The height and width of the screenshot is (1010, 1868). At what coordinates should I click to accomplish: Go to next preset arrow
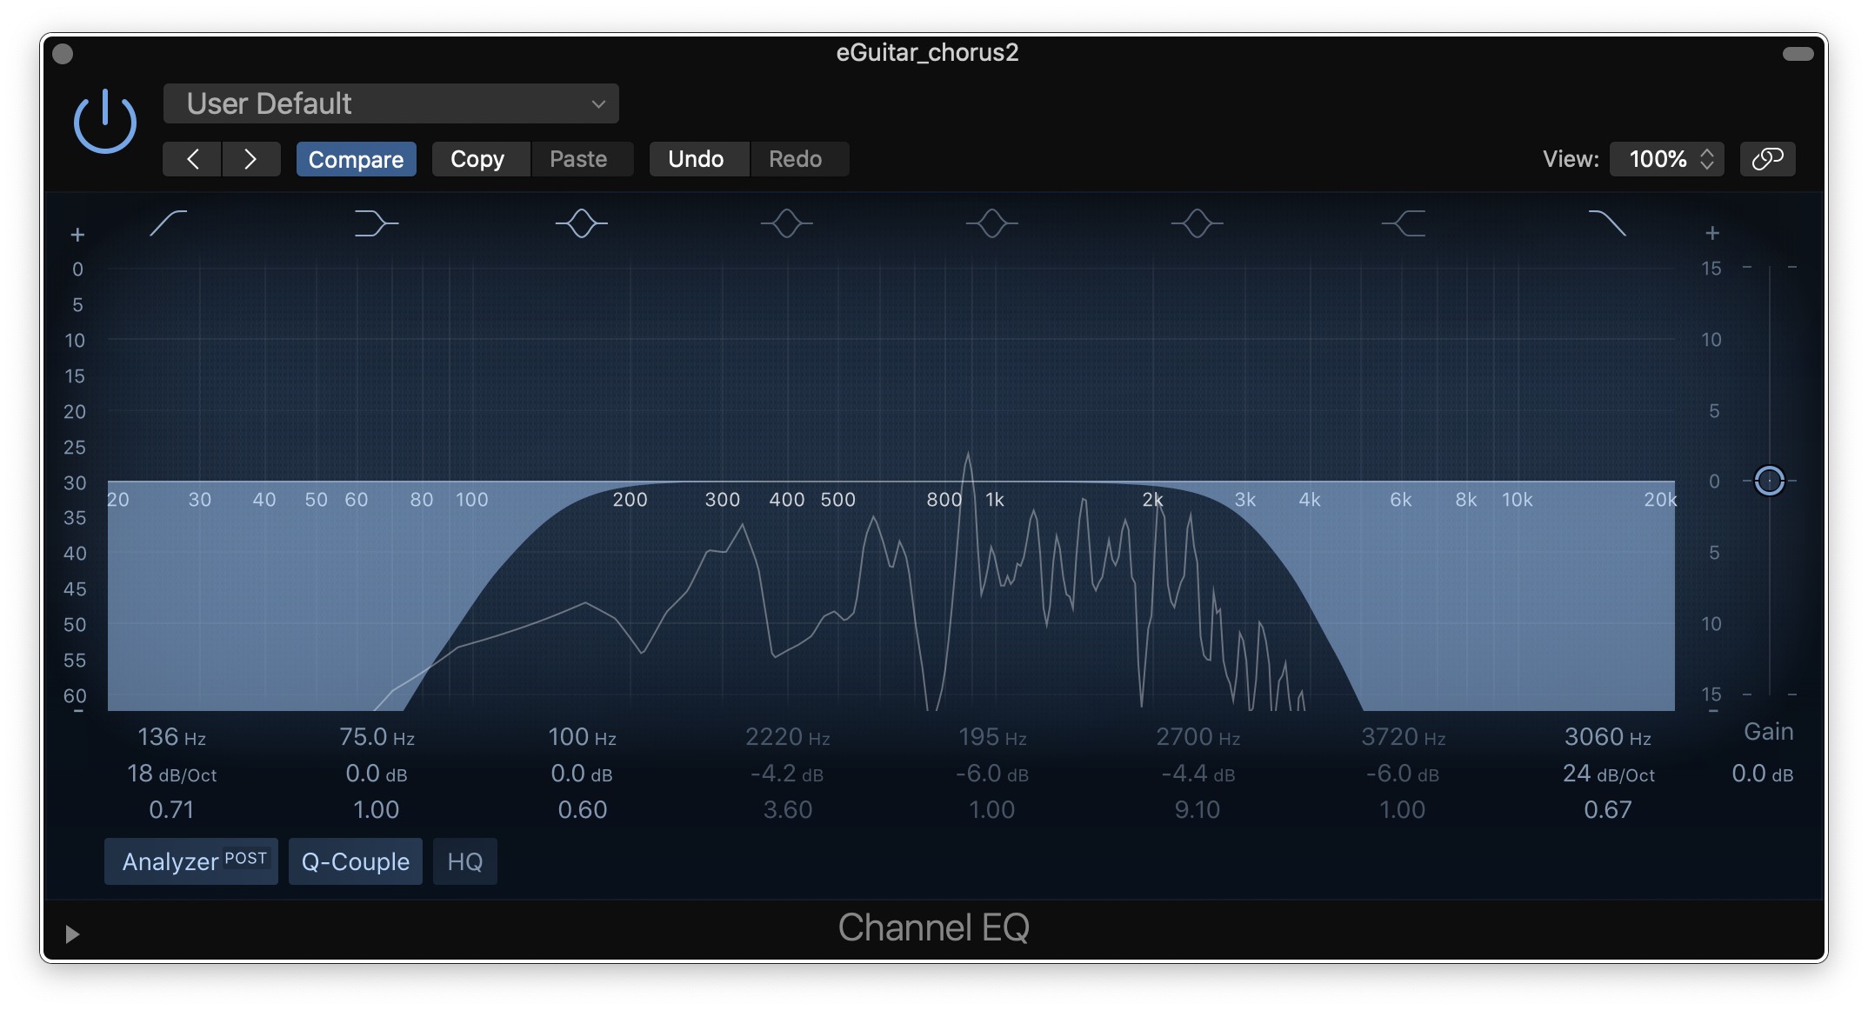coord(250,159)
